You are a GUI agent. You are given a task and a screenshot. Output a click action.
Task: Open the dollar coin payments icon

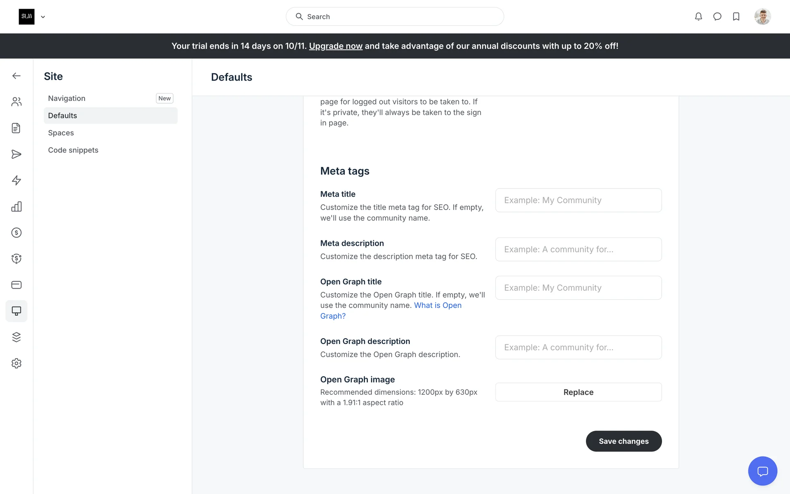16,233
